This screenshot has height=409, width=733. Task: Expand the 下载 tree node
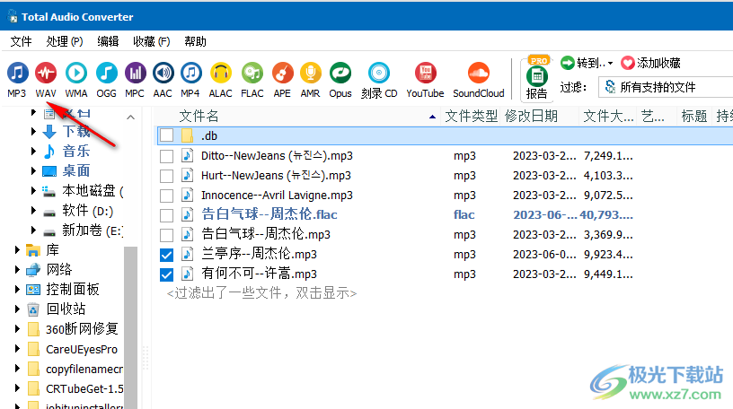pyautogui.click(x=33, y=132)
